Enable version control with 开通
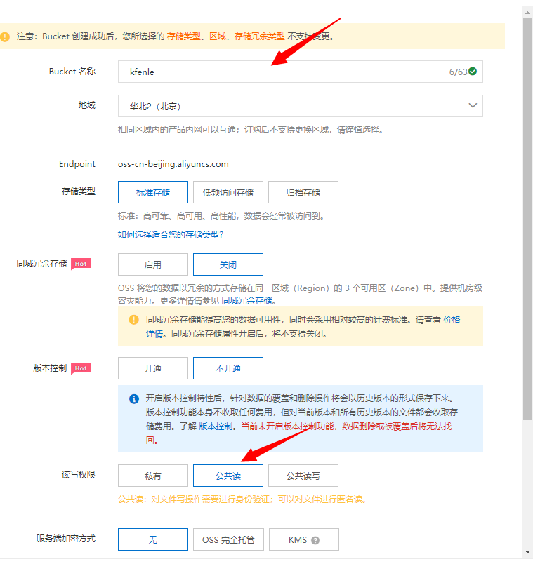 tap(153, 368)
